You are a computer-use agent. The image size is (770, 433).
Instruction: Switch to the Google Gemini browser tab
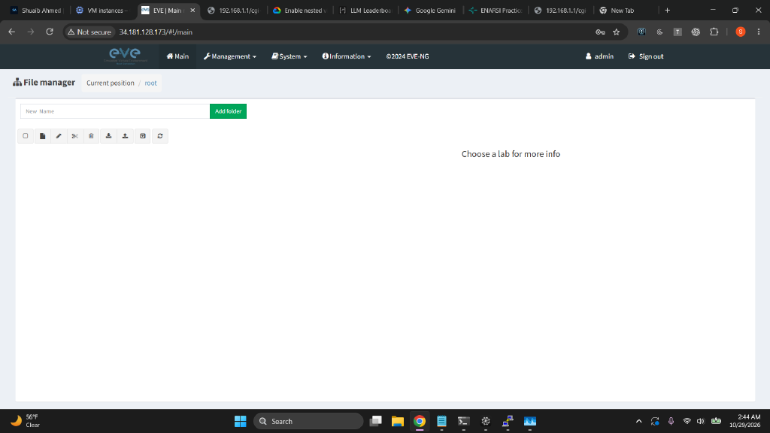[431, 11]
